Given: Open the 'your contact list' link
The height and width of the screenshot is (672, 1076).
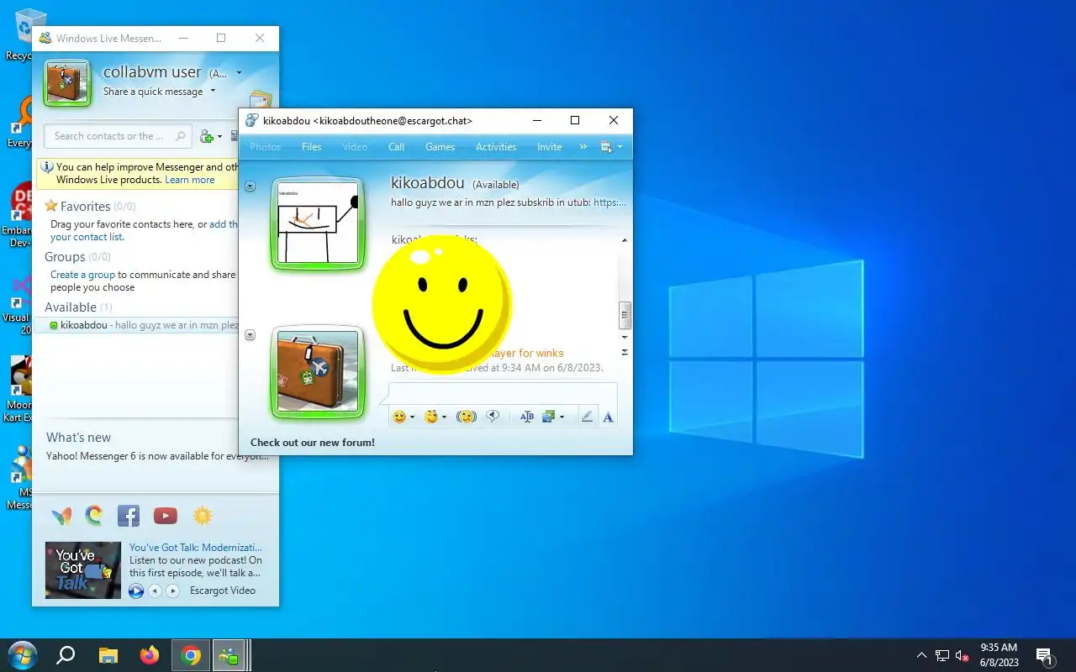Looking at the screenshot, I should coord(87,237).
